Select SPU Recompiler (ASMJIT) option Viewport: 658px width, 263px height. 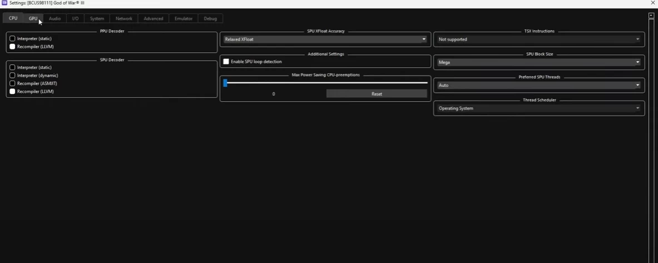pos(12,83)
